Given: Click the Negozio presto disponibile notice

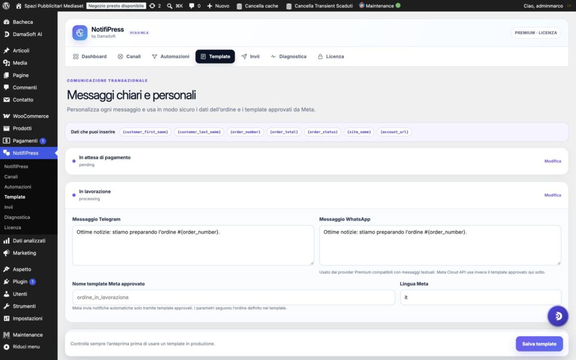Looking at the screenshot, I should pyautogui.click(x=116, y=6).
